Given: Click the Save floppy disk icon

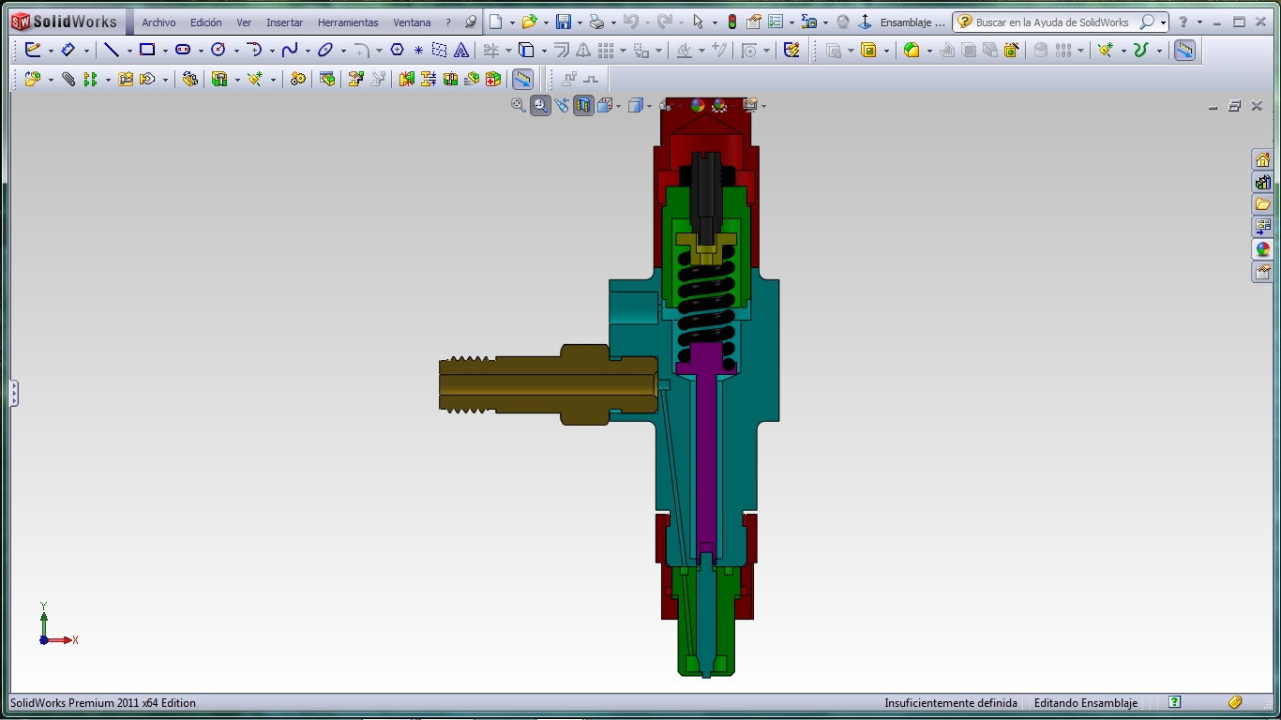Looking at the screenshot, I should coord(564,22).
